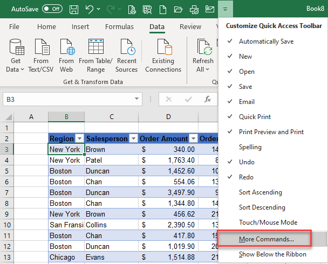Select Show Below the Ribbon option
Screen dimensions: 328x264
(272, 254)
